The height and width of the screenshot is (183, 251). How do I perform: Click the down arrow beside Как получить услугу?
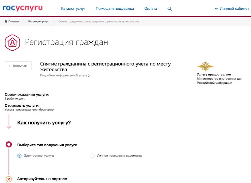point(9,123)
